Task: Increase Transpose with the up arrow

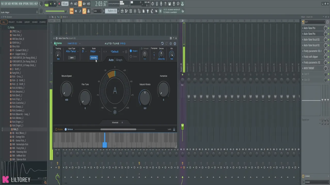Action: pos(154,52)
